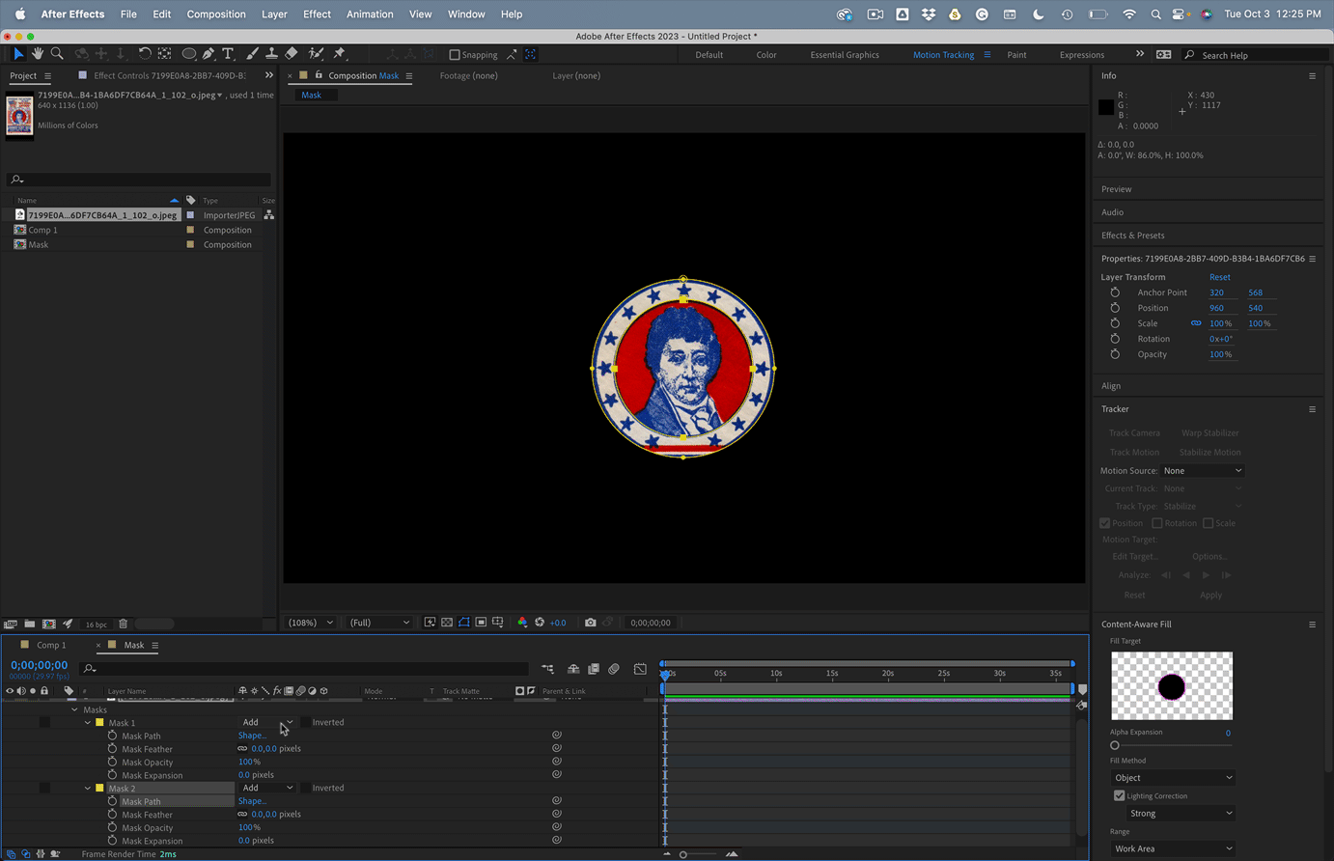Select the Hand tool
The height and width of the screenshot is (861, 1334).
(x=38, y=54)
